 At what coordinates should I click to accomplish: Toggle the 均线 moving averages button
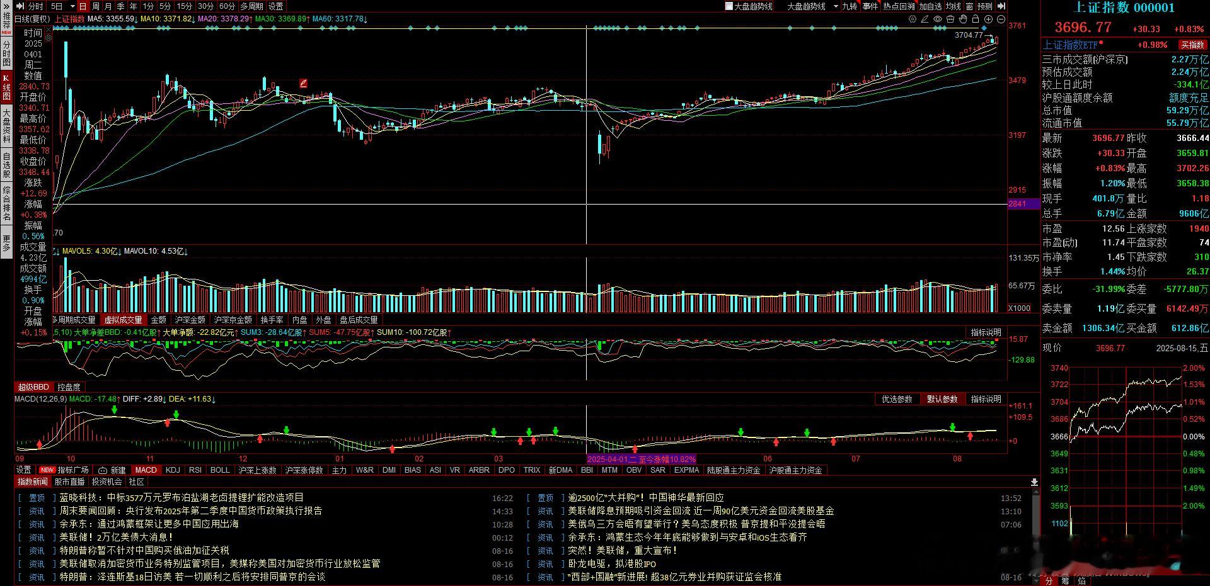coord(954,6)
